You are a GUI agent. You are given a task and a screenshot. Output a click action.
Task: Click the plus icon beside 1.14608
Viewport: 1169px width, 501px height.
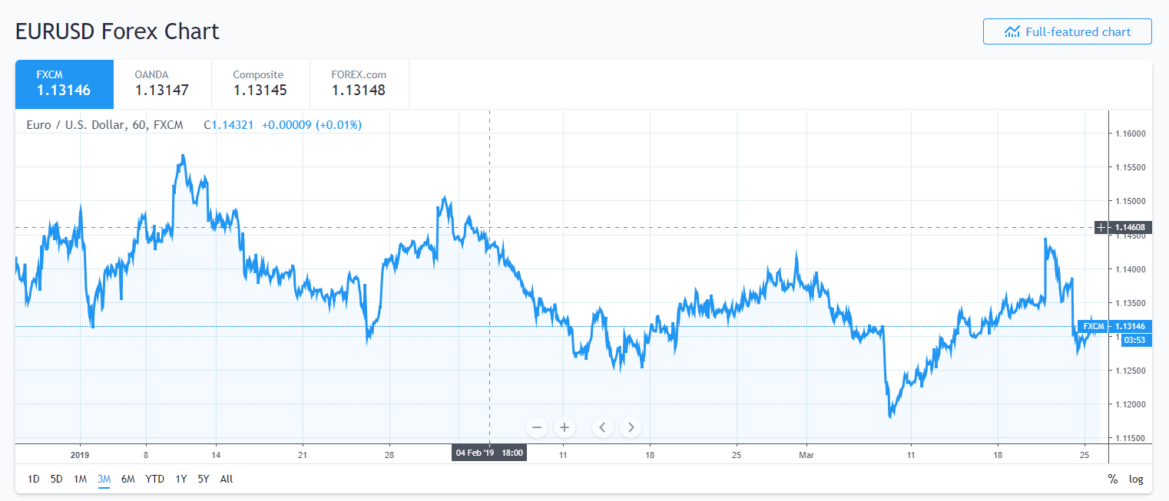(1101, 227)
